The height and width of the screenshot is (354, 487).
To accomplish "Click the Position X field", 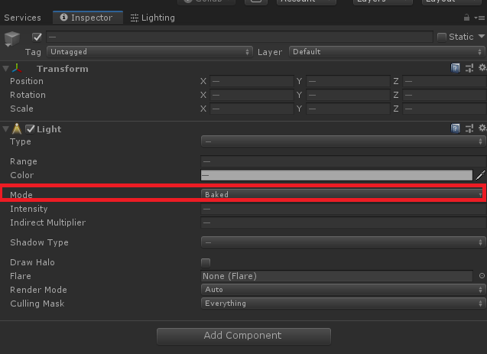I will (252, 81).
